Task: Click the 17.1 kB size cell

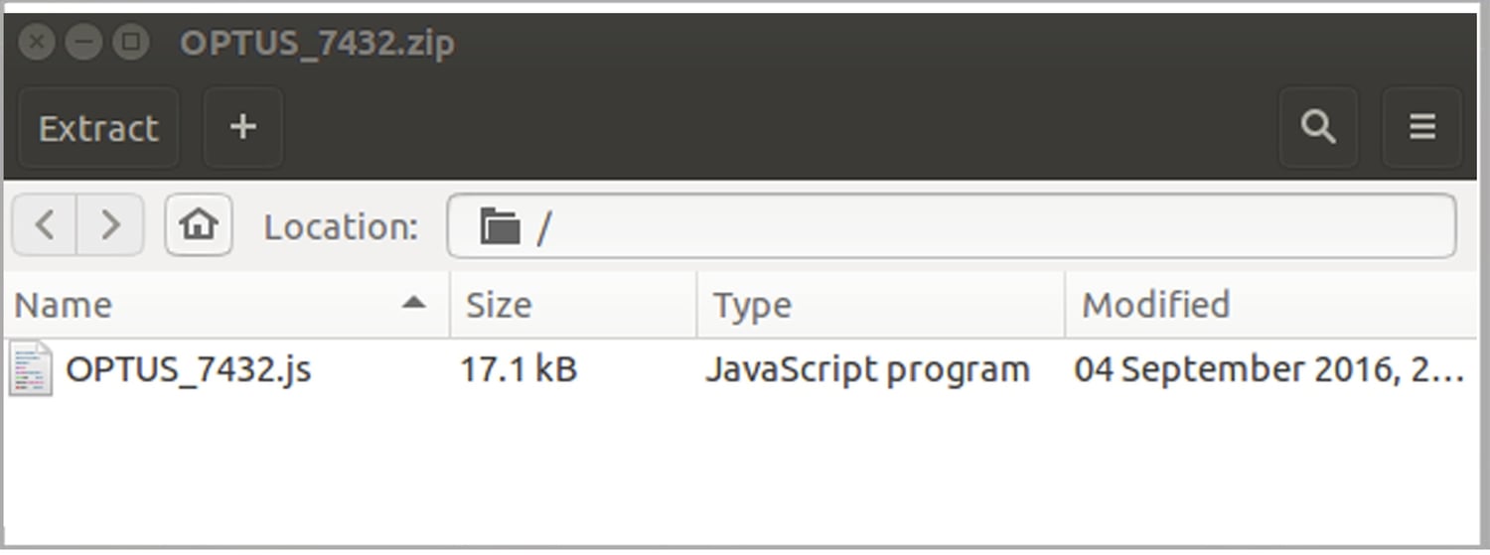Action: [518, 369]
